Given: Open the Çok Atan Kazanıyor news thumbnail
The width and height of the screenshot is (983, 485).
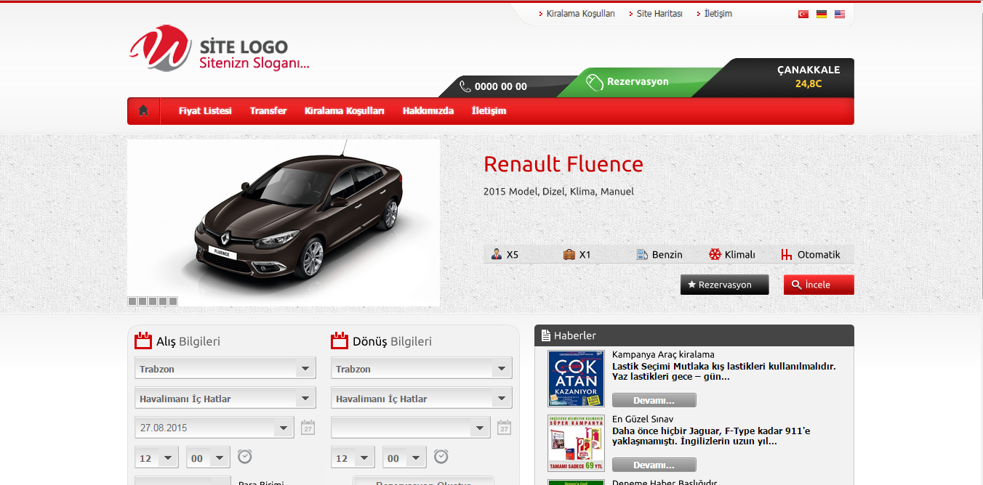Looking at the screenshot, I should 576,378.
